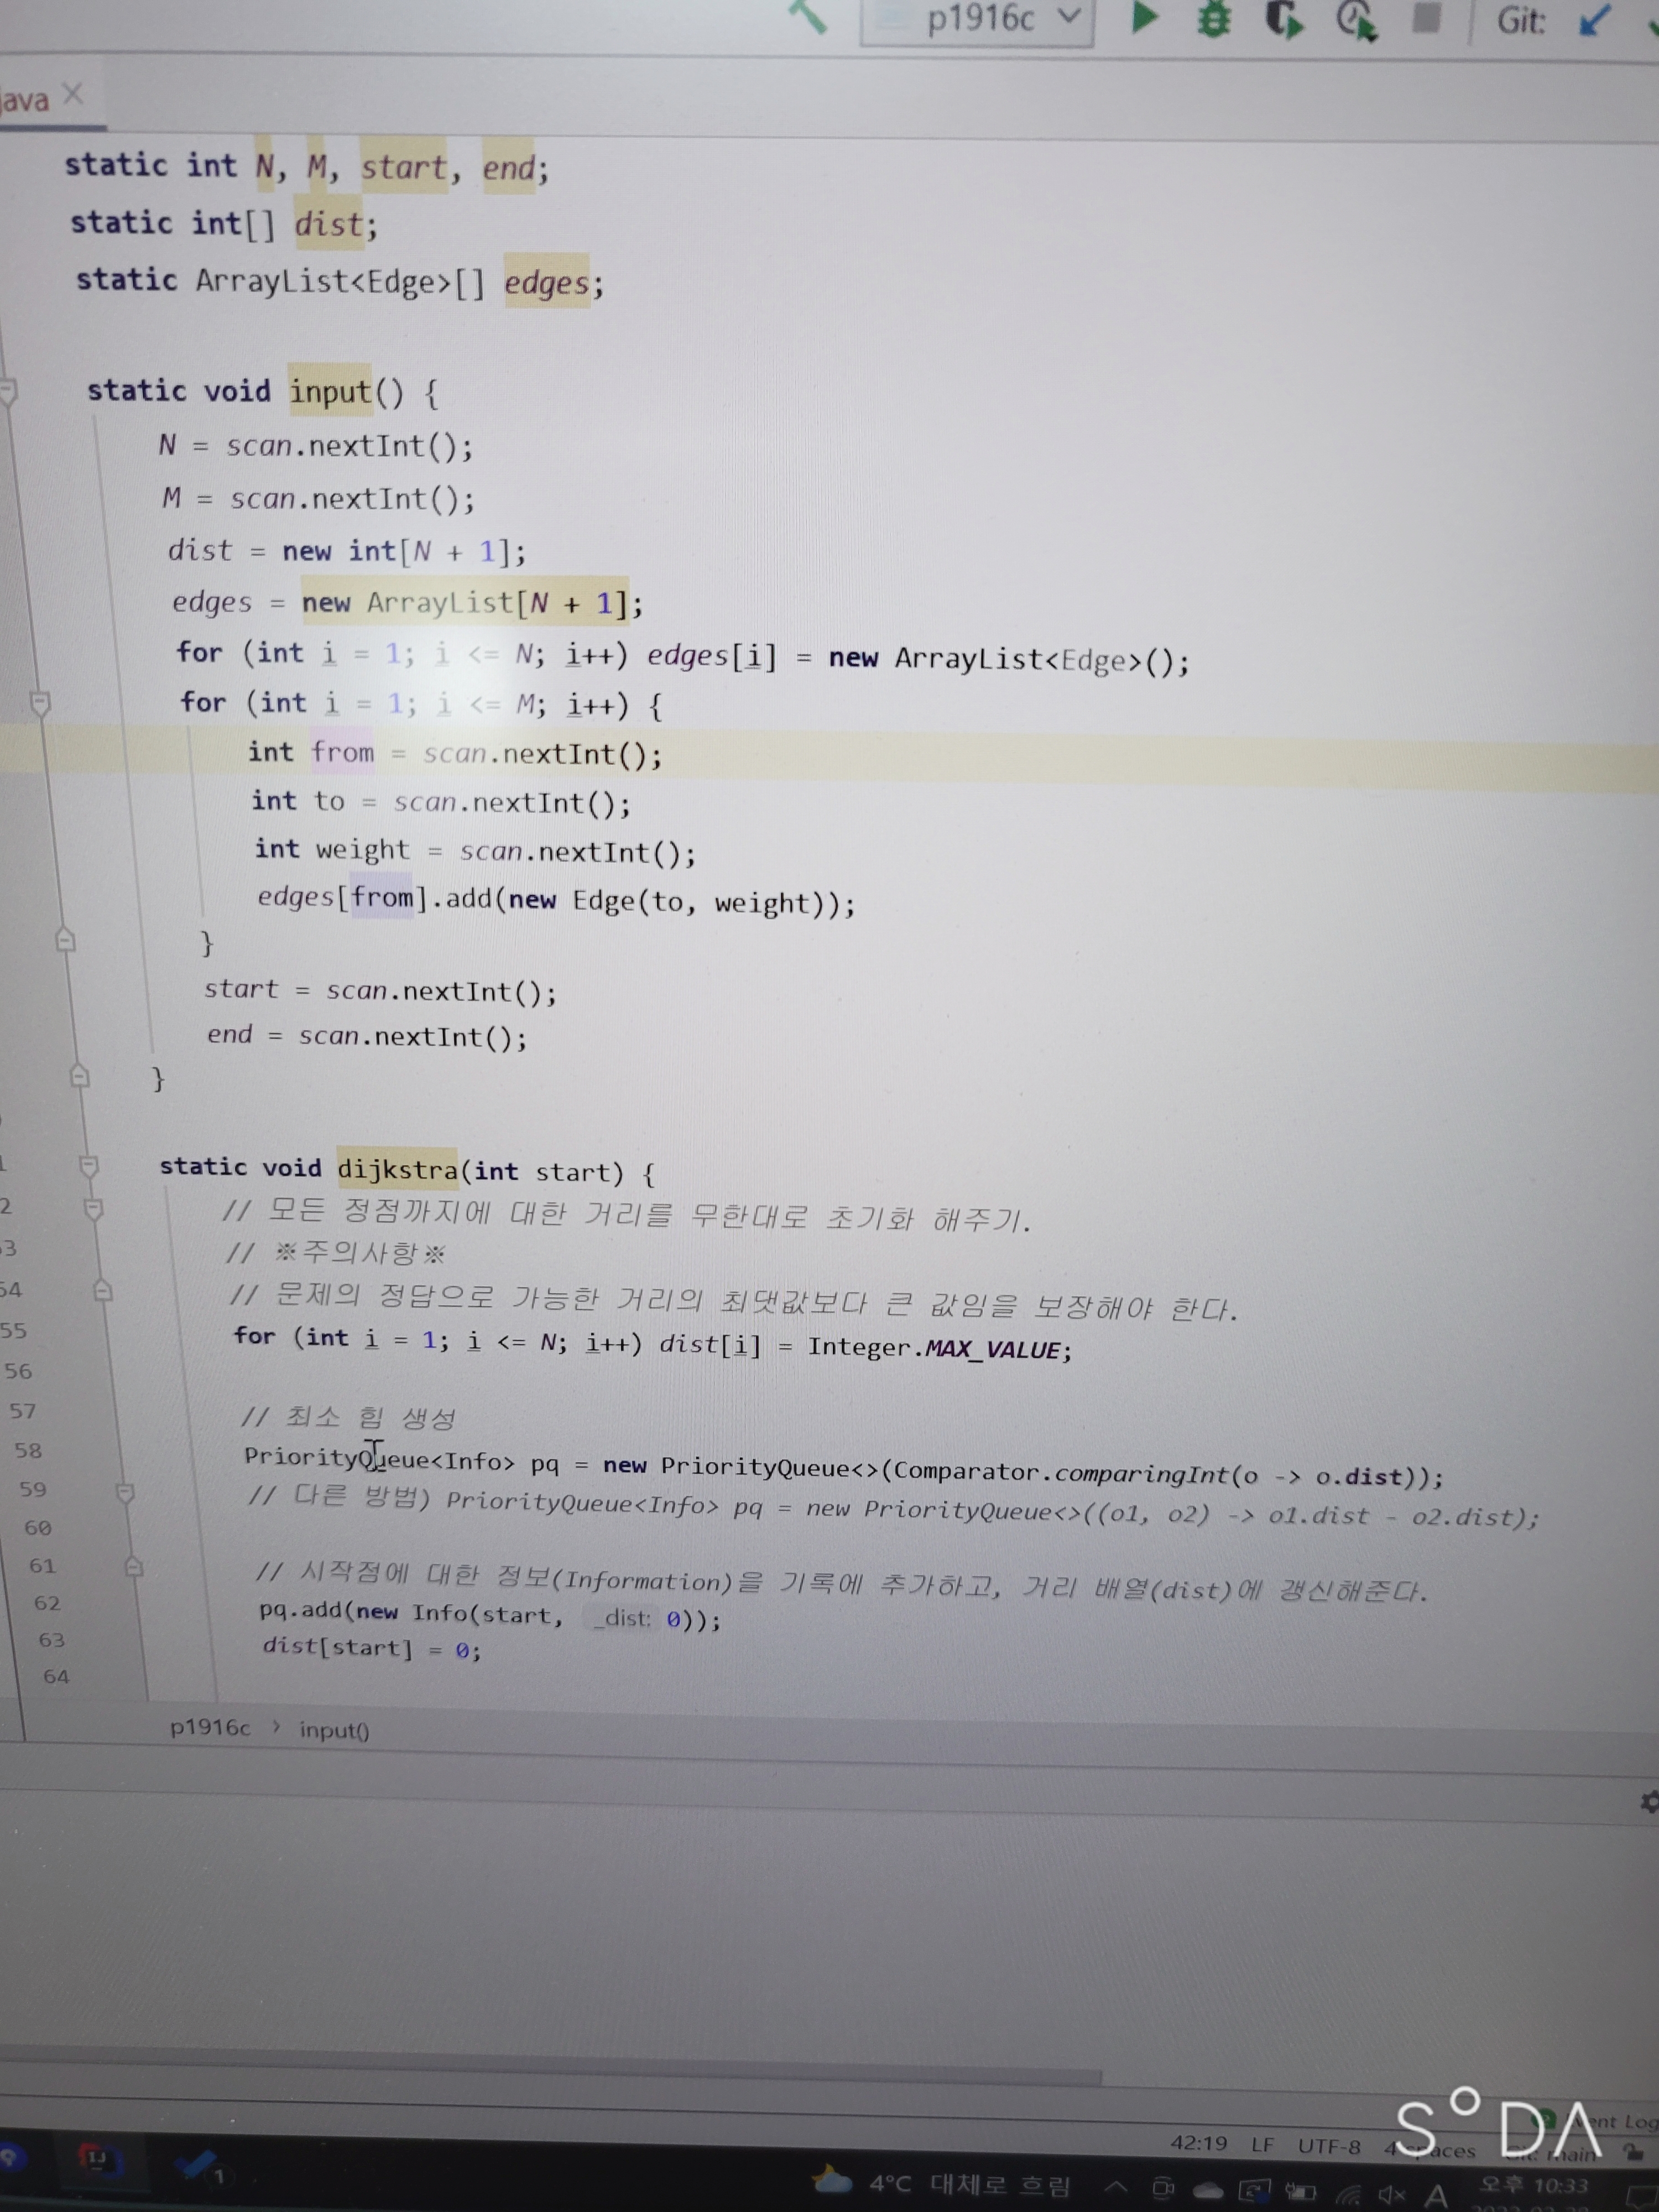Viewport: 1659px width, 2212px height.
Task: Open line 42:19 position indicator
Action: [x=1198, y=2143]
